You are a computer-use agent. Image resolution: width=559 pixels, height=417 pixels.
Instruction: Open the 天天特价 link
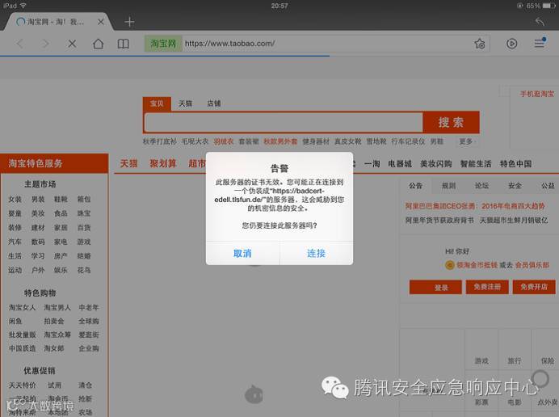22,385
